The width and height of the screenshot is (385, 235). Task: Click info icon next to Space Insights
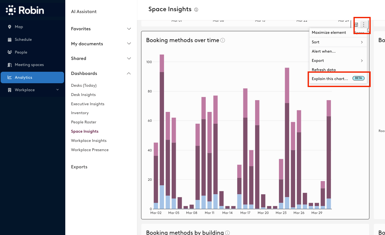pos(196,10)
